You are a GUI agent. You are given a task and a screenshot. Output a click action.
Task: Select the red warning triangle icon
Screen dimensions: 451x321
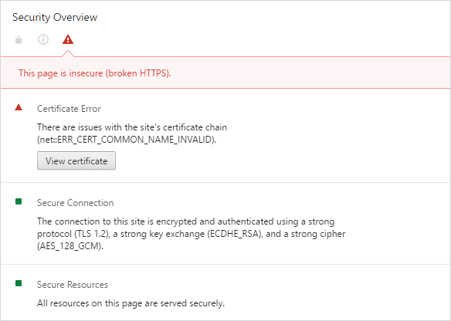tap(68, 39)
